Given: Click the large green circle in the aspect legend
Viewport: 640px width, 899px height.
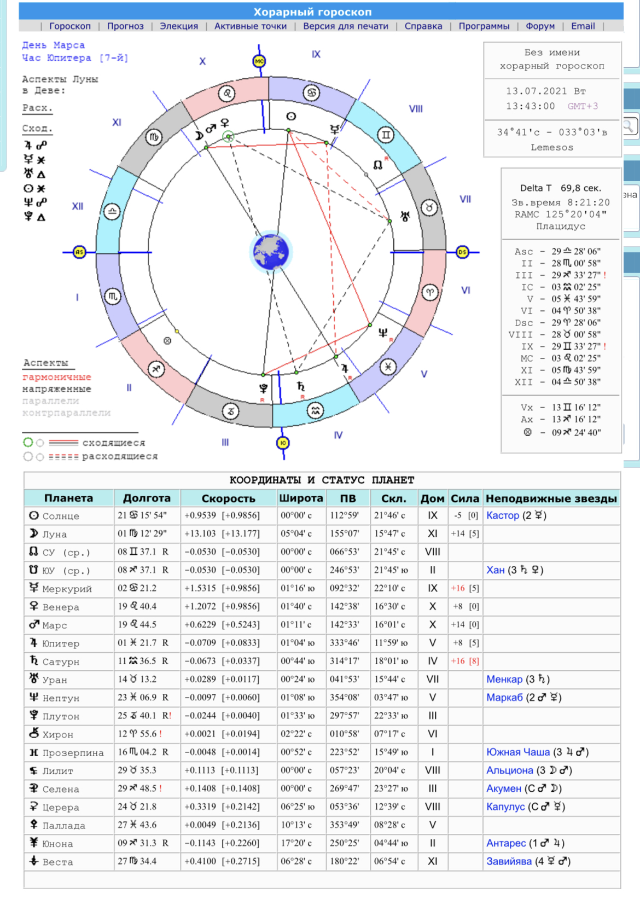Looking at the screenshot, I should pos(28,442).
